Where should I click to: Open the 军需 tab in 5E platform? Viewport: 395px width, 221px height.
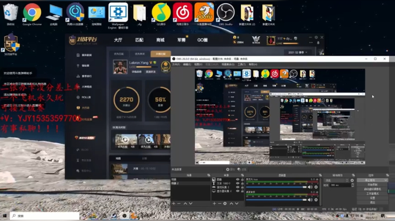click(182, 40)
